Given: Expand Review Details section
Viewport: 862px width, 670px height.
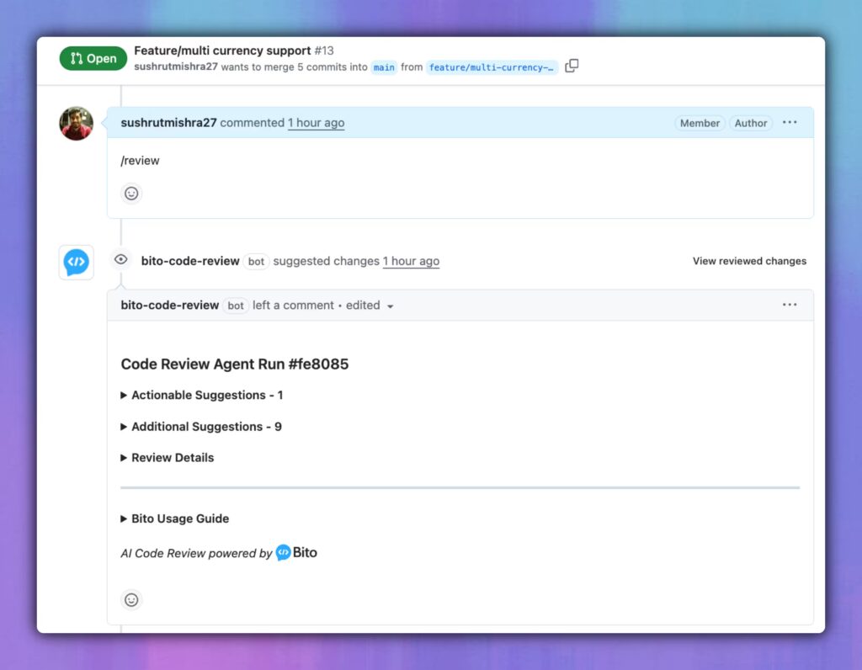Looking at the screenshot, I should pyautogui.click(x=168, y=458).
